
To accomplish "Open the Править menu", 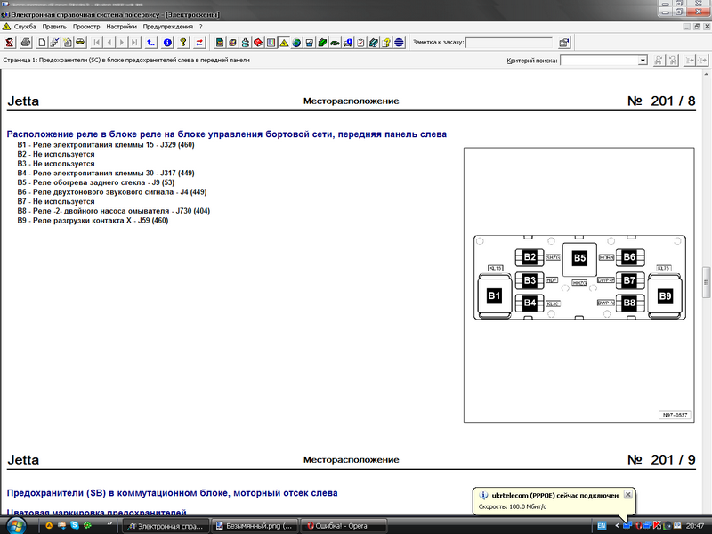I will [54, 27].
